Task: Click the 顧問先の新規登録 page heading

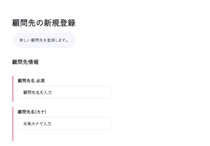Action: tap(44, 23)
